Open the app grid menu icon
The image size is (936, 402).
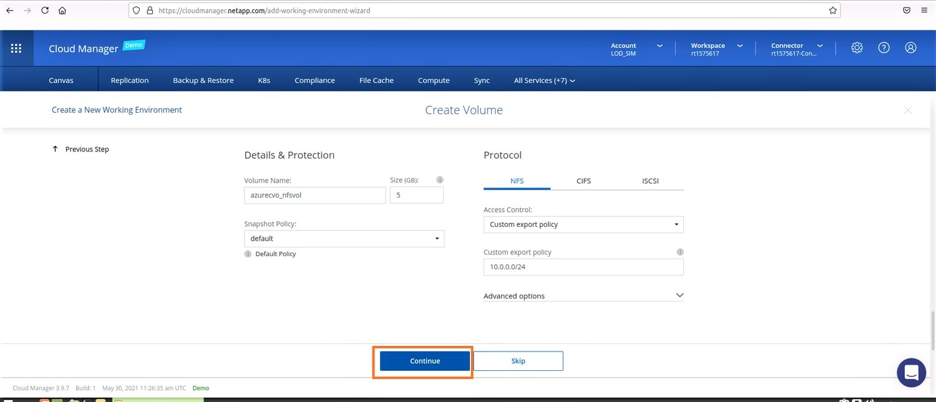[x=17, y=48]
